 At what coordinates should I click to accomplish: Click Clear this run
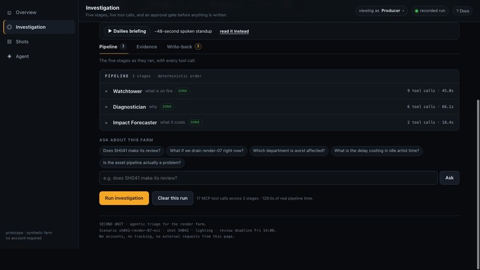pos(172,198)
